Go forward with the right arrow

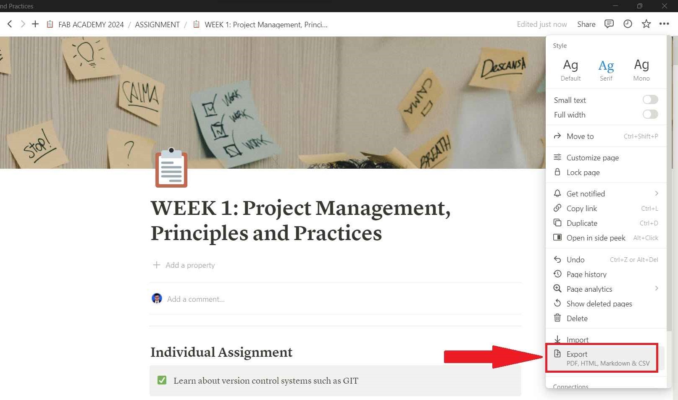tap(23, 24)
